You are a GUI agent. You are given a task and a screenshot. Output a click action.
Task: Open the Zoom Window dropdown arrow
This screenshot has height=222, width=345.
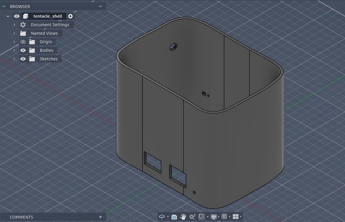click(x=208, y=217)
